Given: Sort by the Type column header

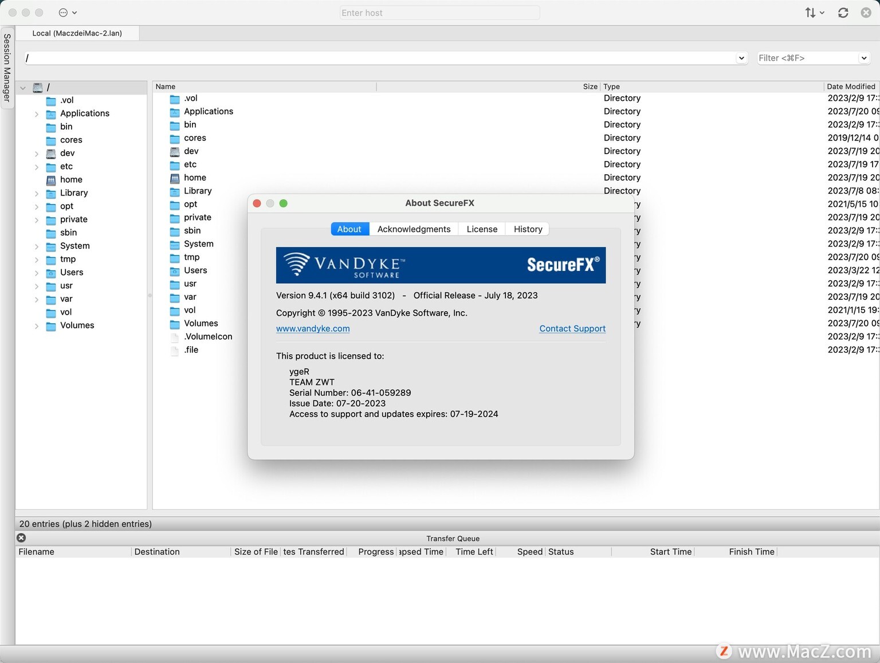Looking at the screenshot, I should 712,87.
